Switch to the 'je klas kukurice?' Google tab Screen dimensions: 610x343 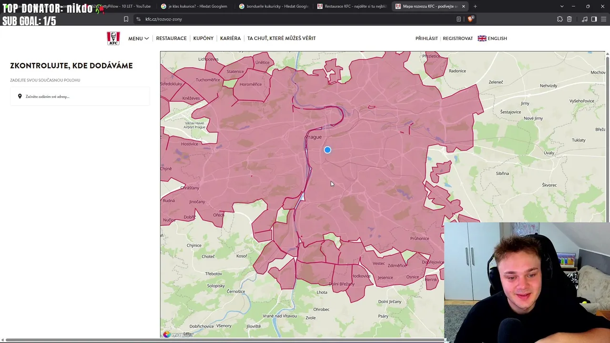coord(194,6)
